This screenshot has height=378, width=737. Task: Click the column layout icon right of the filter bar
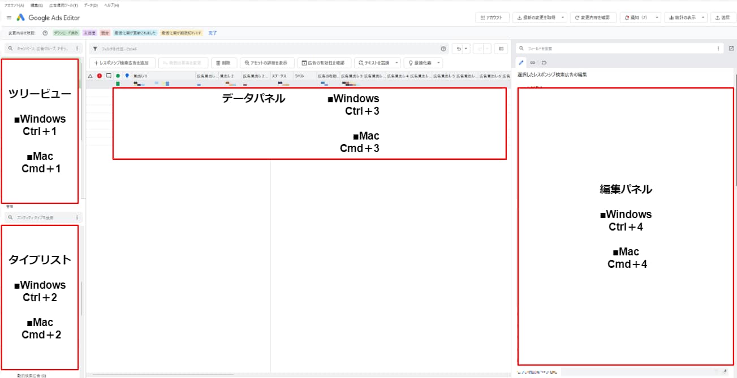pyautogui.click(x=501, y=49)
